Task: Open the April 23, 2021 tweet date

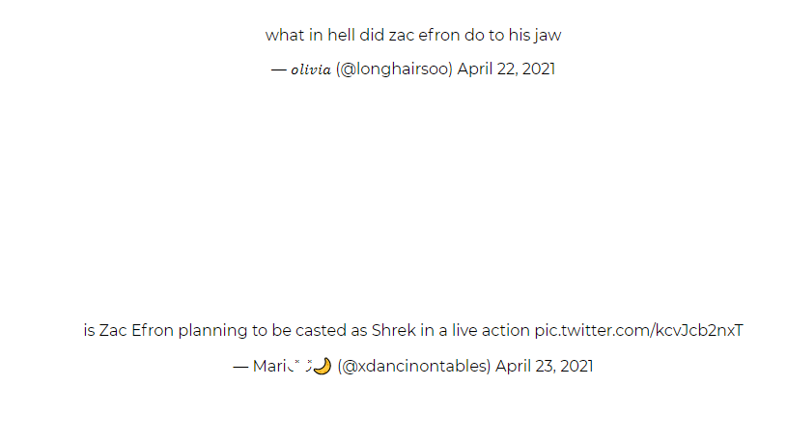Action: 544,366
